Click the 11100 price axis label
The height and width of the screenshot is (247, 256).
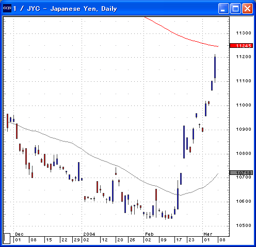click(x=244, y=81)
